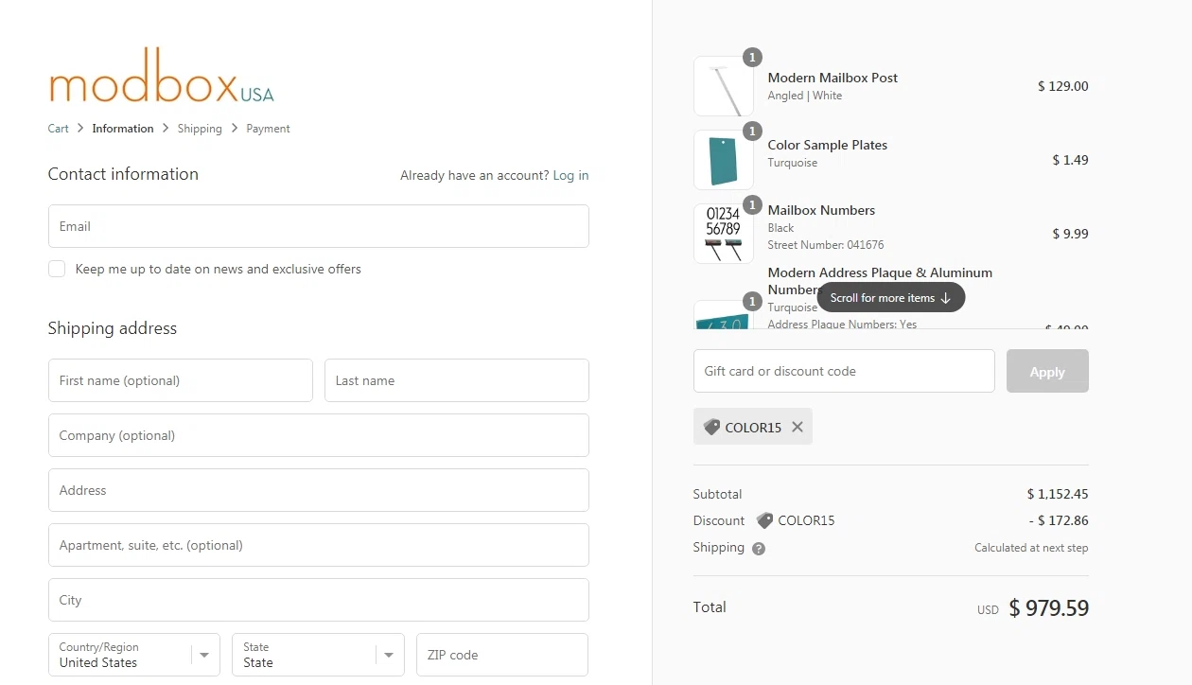Select the Shipping breadcrumb step
The image size is (1192, 685).
(x=200, y=129)
